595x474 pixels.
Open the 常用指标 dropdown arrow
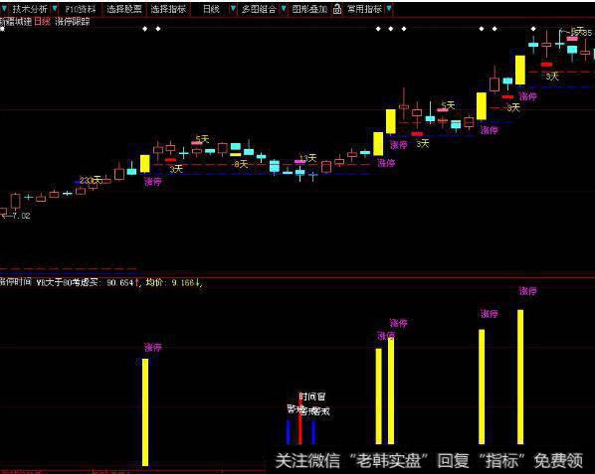click(389, 9)
